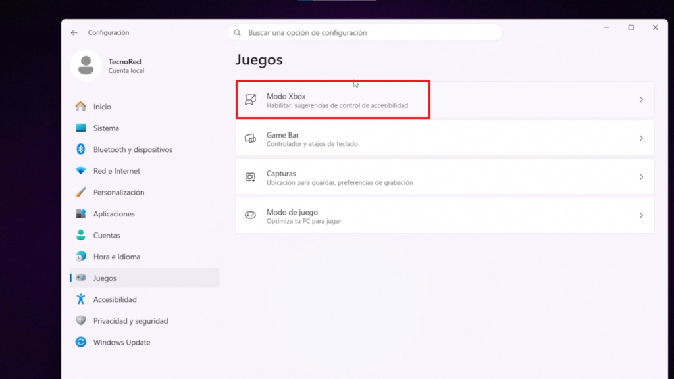Image resolution: width=674 pixels, height=379 pixels.
Task: Click the Accesibilidad figure icon
Action: [x=80, y=299]
